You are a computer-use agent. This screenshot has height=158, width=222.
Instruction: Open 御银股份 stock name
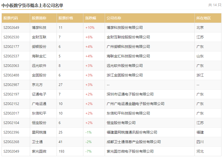39,47
